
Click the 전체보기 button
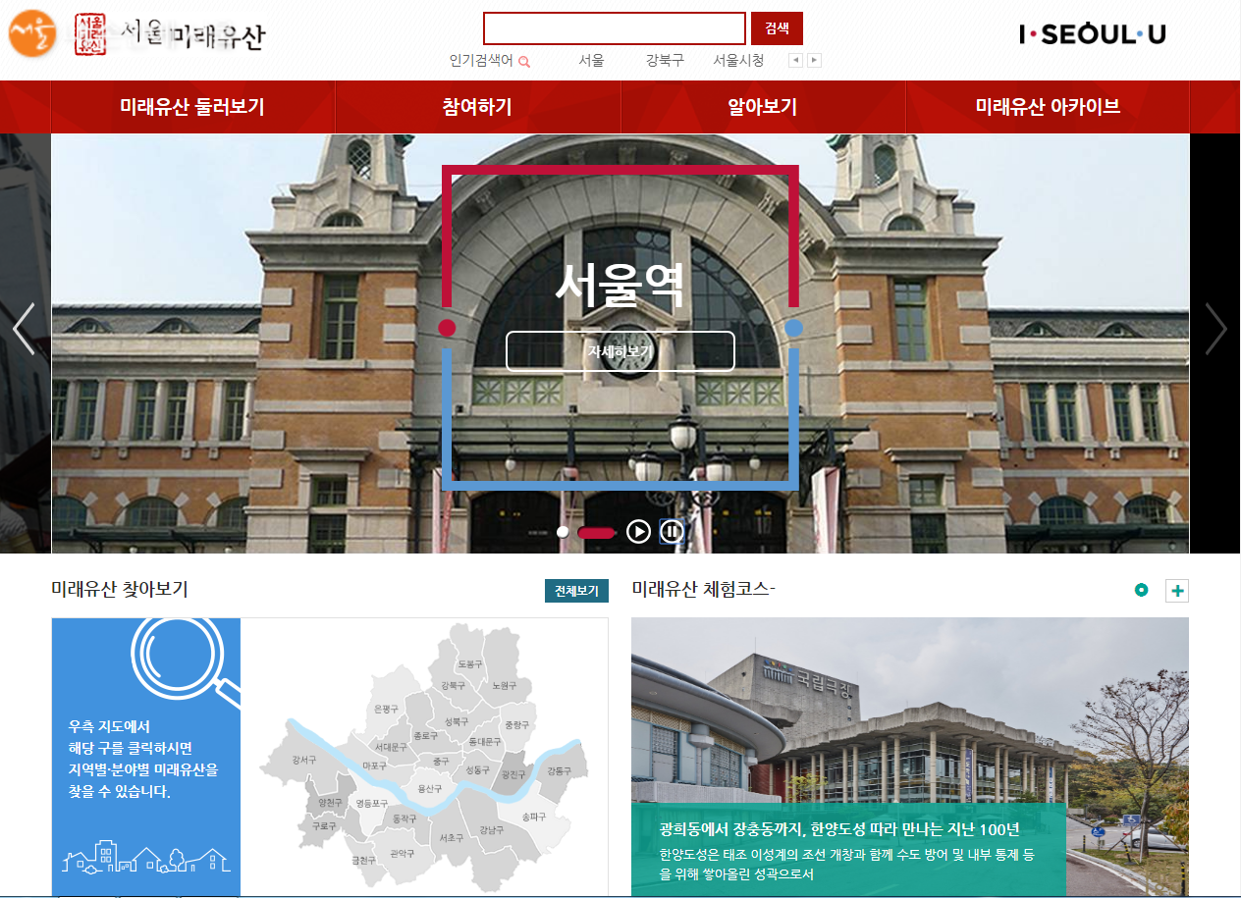point(576,591)
